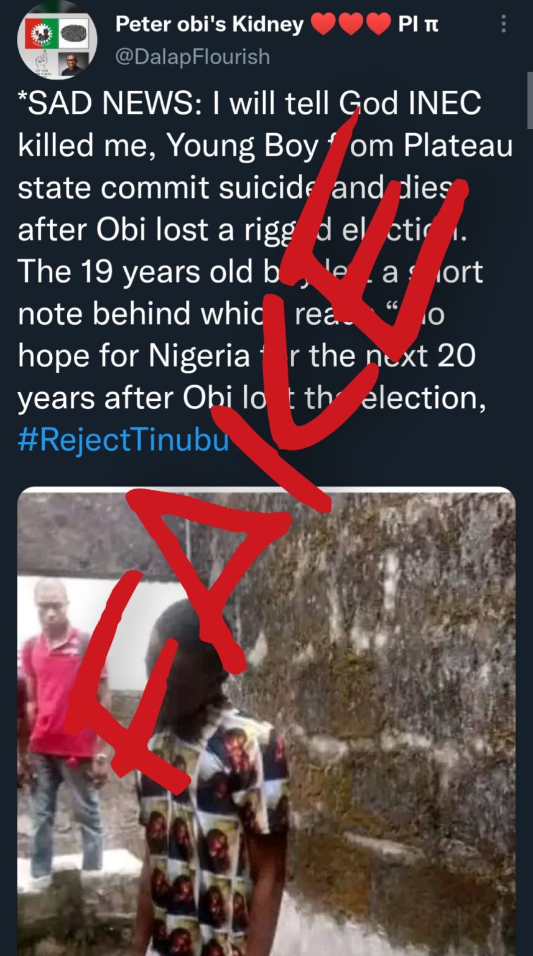Tap the π symbol after the display name
The image size is (533, 956).
coord(430,25)
